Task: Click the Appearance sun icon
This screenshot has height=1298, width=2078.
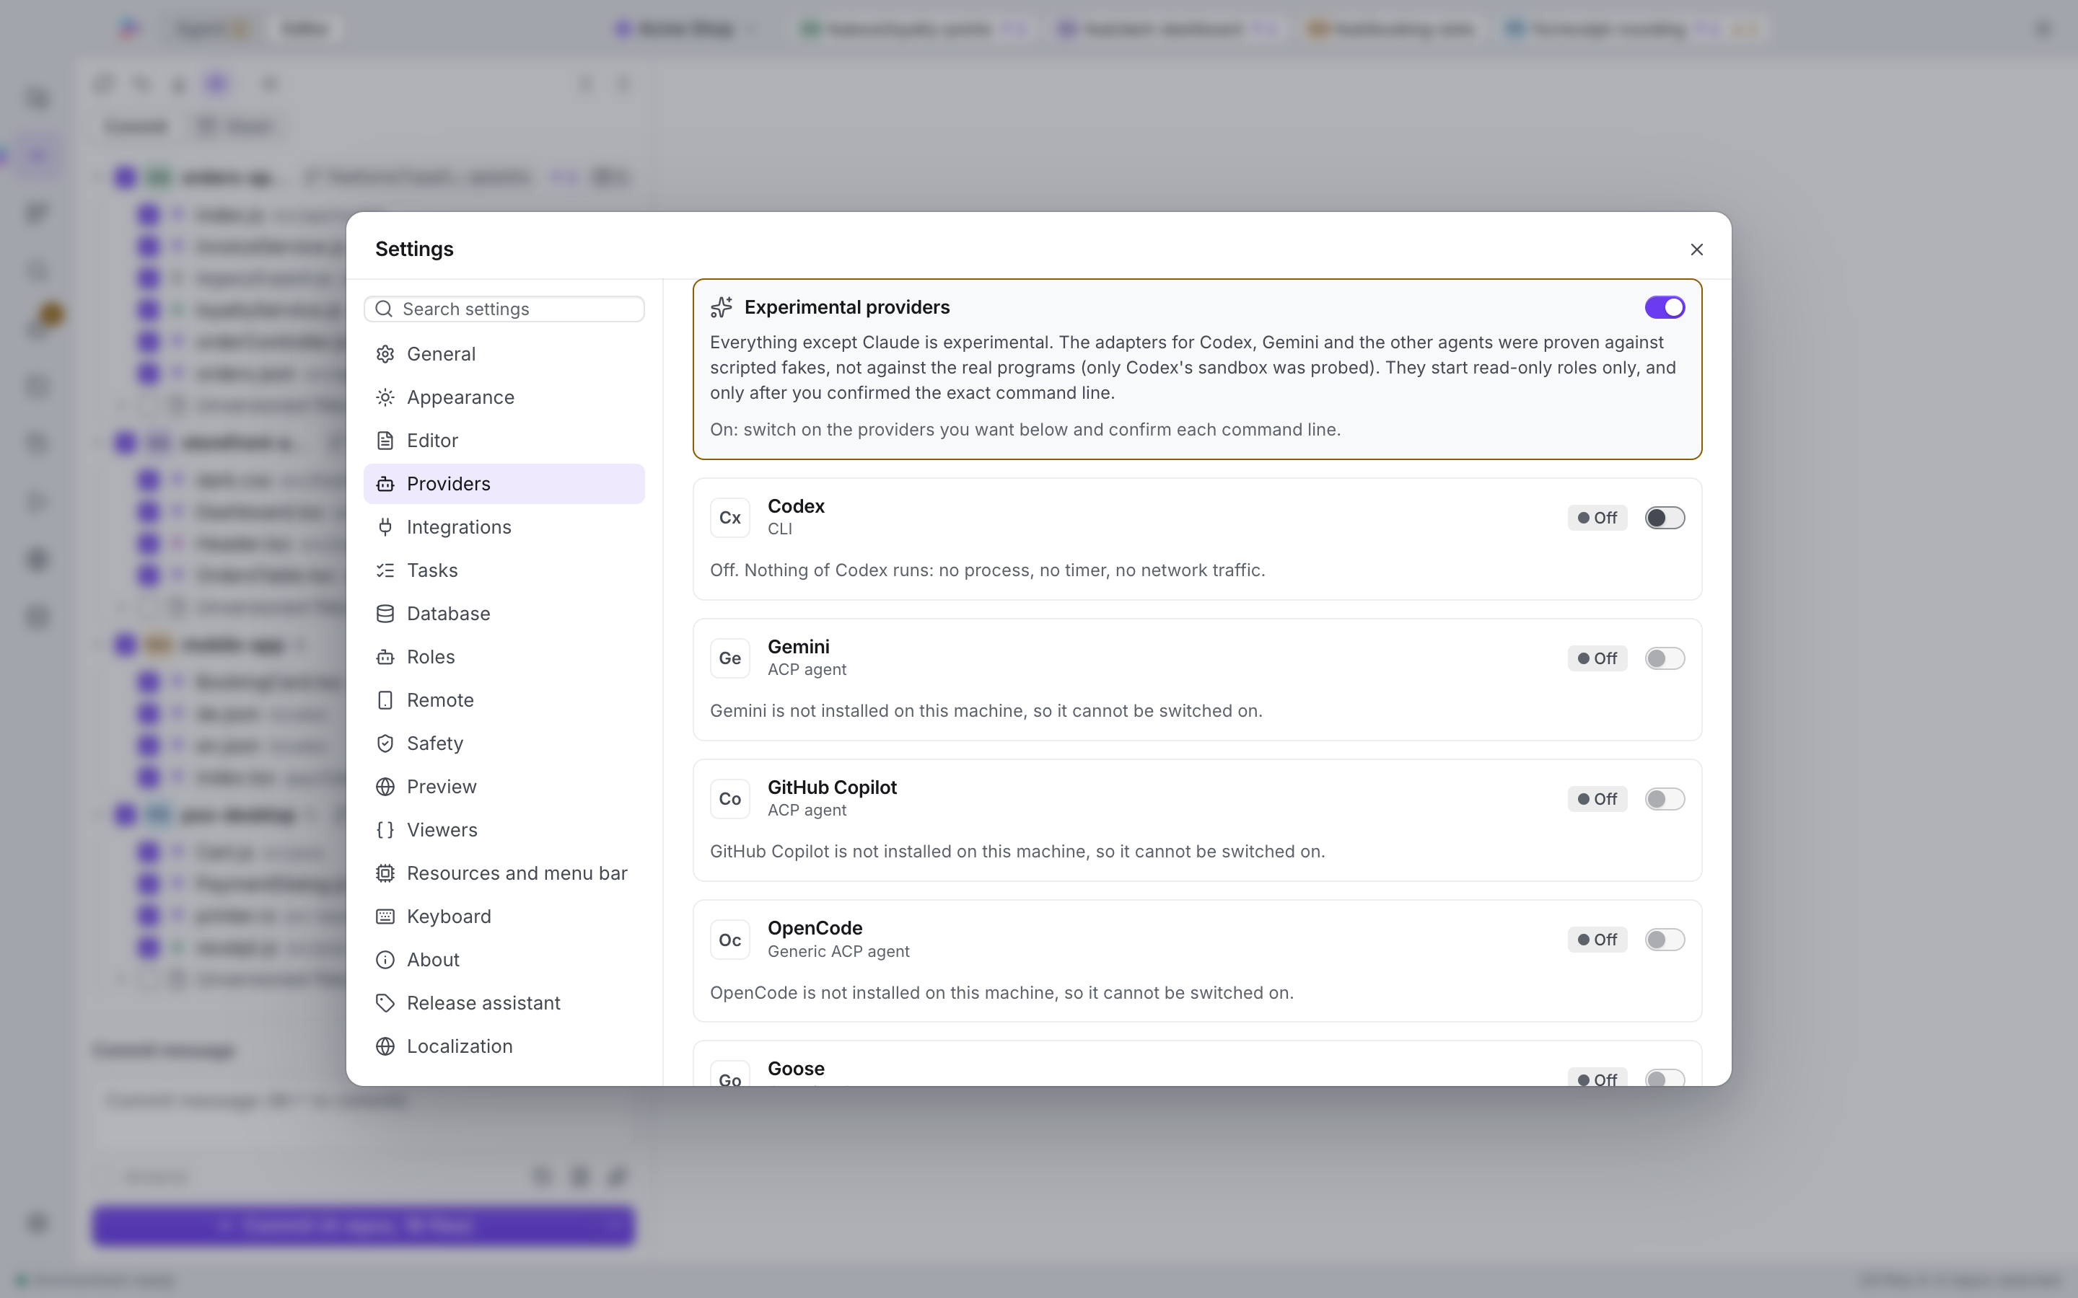Action: click(x=385, y=397)
